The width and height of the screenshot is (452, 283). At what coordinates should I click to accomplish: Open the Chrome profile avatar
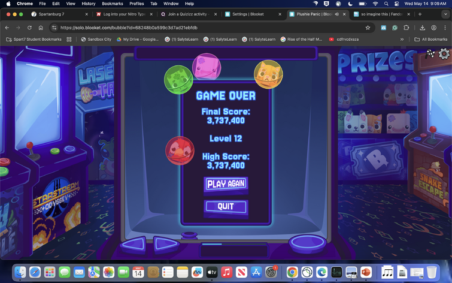coord(433,28)
